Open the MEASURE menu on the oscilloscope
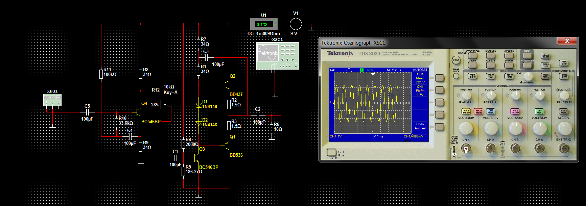586x206 pixels. pos(490,55)
